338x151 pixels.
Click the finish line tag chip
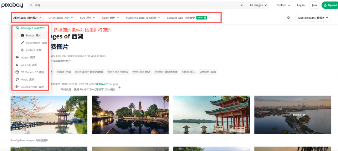pos(118,72)
